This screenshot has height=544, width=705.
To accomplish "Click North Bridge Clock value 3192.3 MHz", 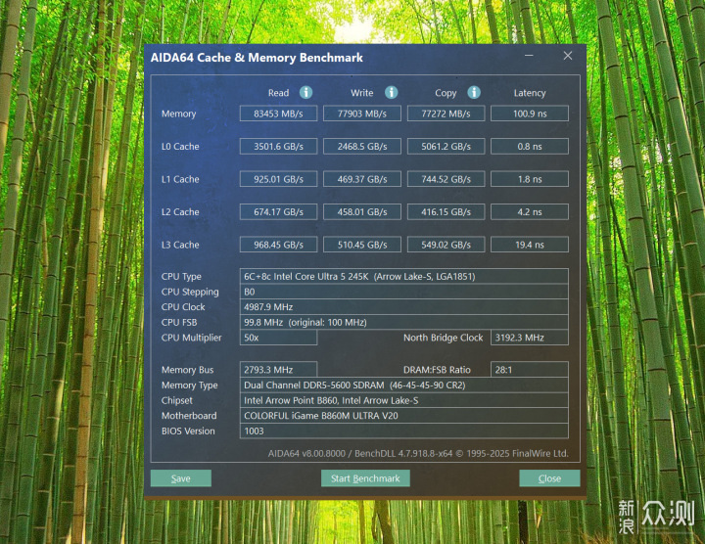I will click(529, 338).
